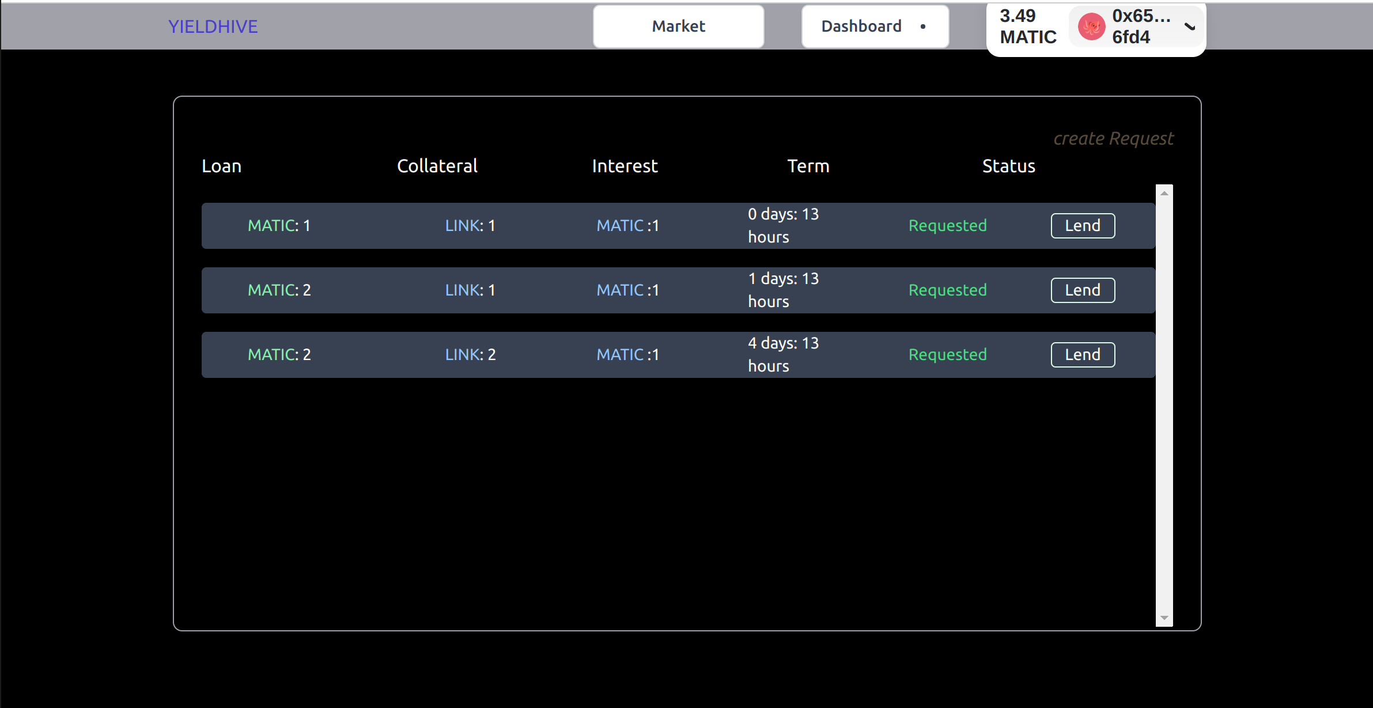Click the Term column header

point(808,166)
